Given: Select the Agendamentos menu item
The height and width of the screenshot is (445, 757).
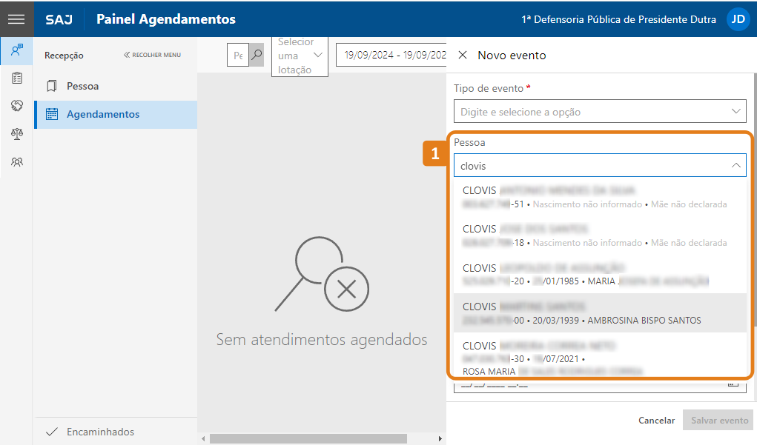Looking at the screenshot, I should pyautogui.click(x=116, y=114).
